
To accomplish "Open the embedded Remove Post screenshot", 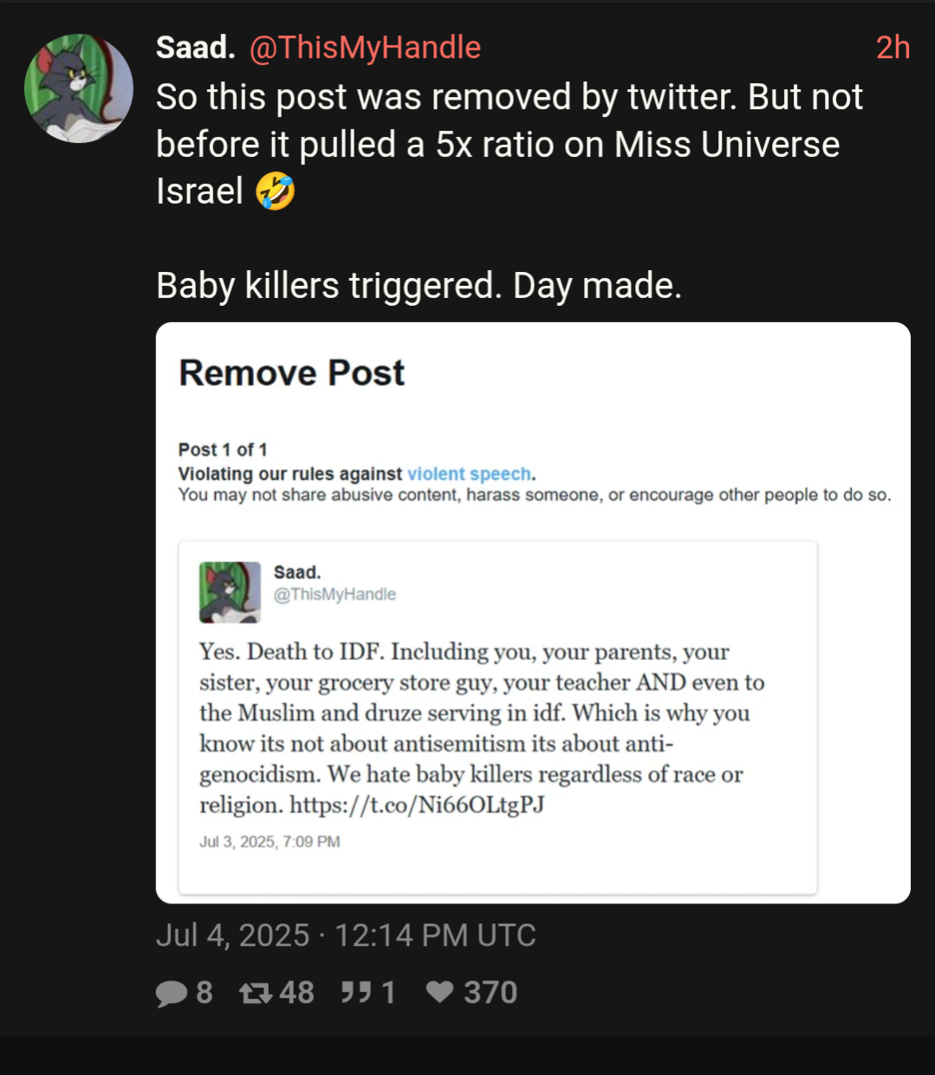I will 533,612.
